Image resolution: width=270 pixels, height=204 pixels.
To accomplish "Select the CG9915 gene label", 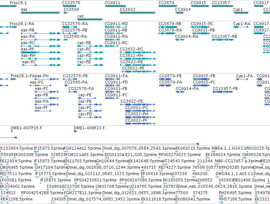I will tap(198, 3).
